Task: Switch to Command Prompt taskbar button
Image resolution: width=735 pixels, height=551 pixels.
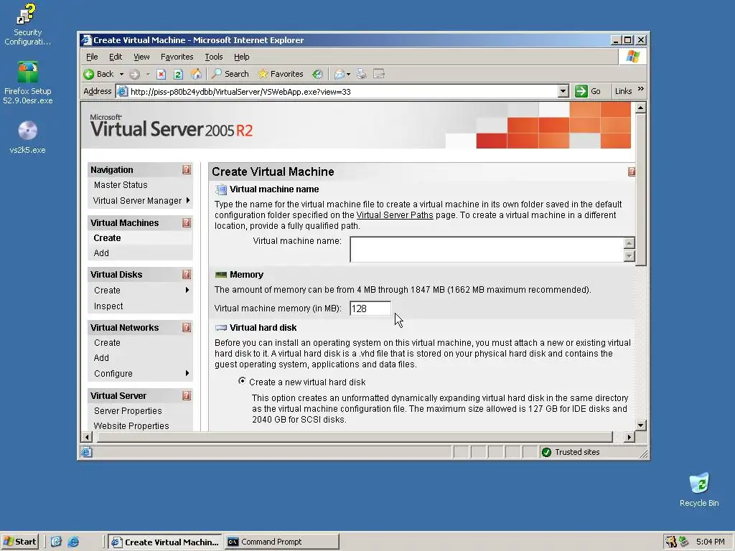Action: pyautogui.click(x=281, y=542)
